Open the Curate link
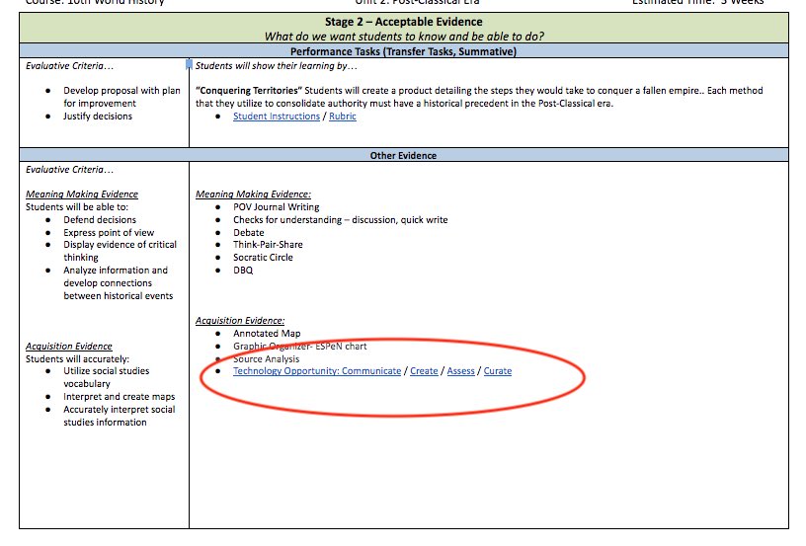Screen dimensions: 806x546 (x=498, y=371)
